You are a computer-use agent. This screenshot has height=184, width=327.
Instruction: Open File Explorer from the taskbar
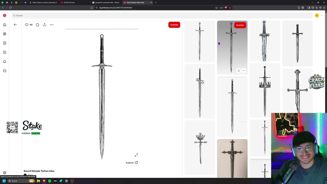38,181
